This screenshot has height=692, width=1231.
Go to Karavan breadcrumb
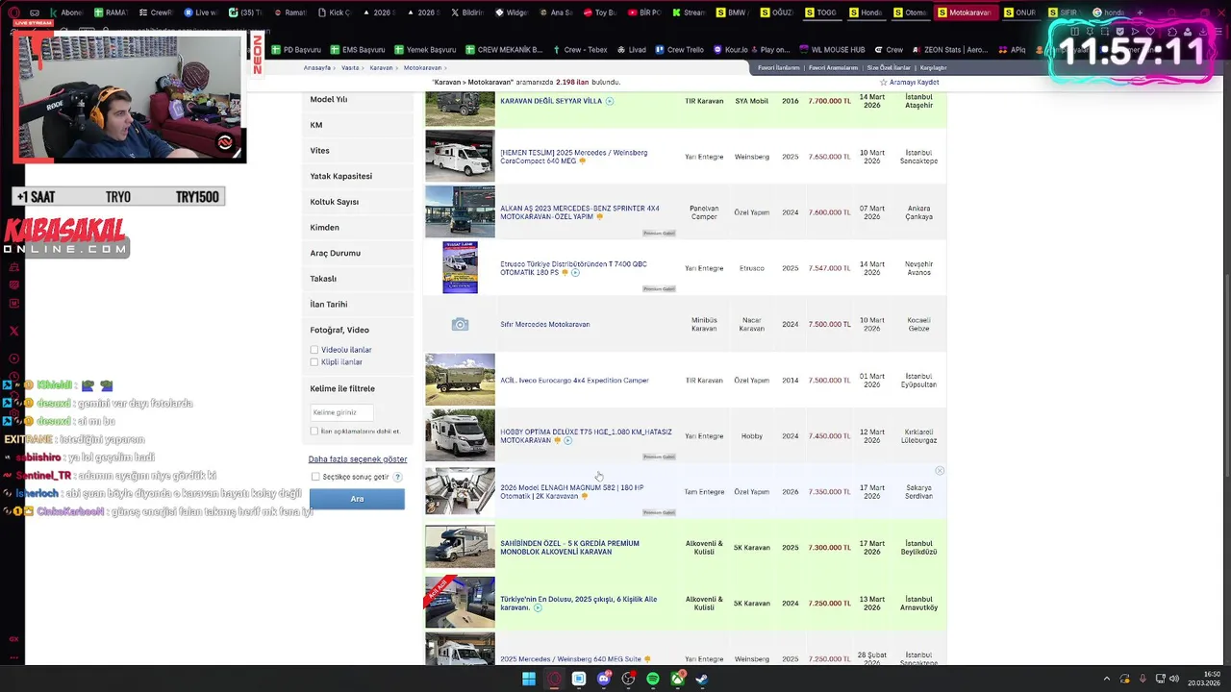pyautogui.click(x=381, y=68)
